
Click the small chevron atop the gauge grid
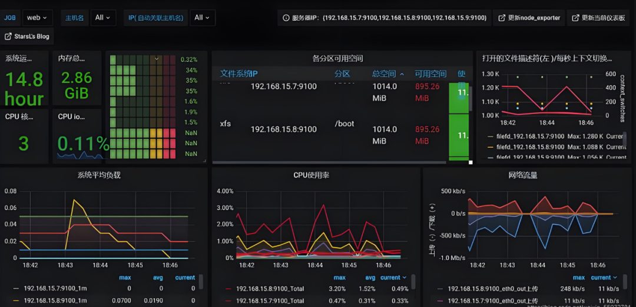point(156,59)
